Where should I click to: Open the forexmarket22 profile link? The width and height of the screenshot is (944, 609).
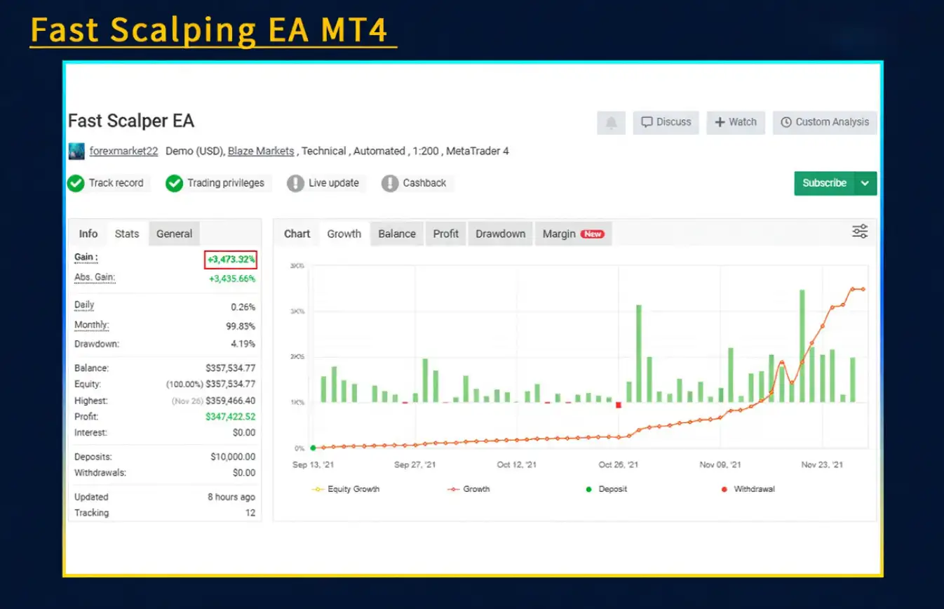123,151
